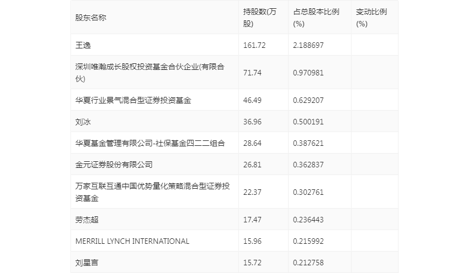Select shareholder 深圳唯瀚成长股权投资基金合伙企业
This screenshot has width=469, height=273.
point(150,73)
